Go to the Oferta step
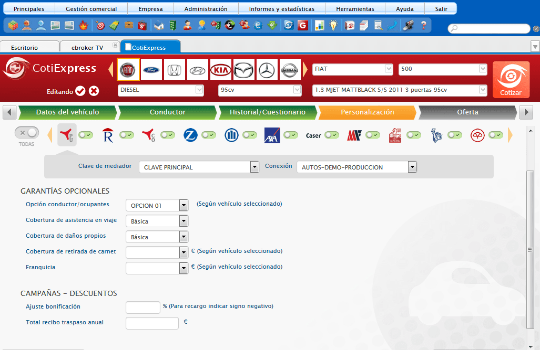This screenshot has height=350, width=540. point(467,112)
